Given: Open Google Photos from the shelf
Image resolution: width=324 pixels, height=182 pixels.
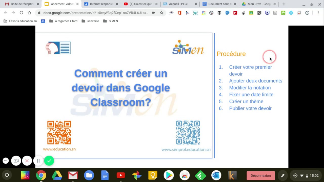Looking at the screenshot, I should [137, 175].
